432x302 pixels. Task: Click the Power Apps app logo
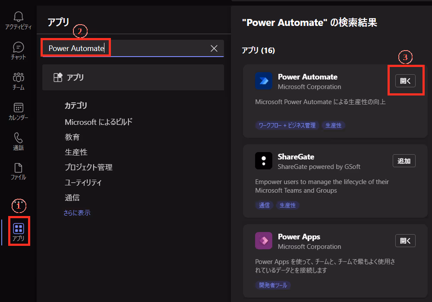[264, 241]
